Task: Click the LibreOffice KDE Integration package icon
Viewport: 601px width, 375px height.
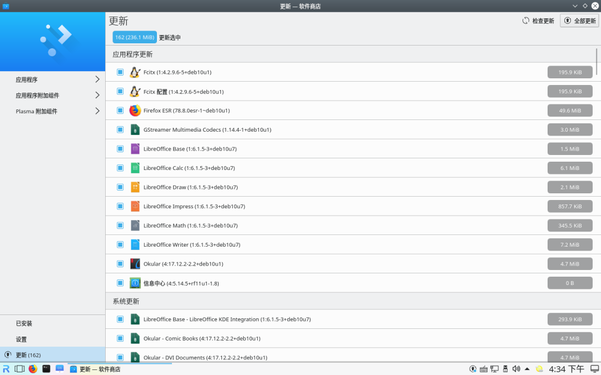Action: click(135, 319)
